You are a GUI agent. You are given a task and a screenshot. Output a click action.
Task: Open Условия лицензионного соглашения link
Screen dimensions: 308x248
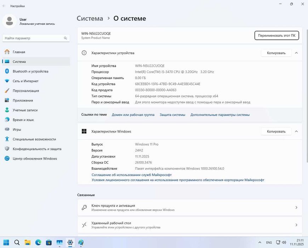coord(178,180)
